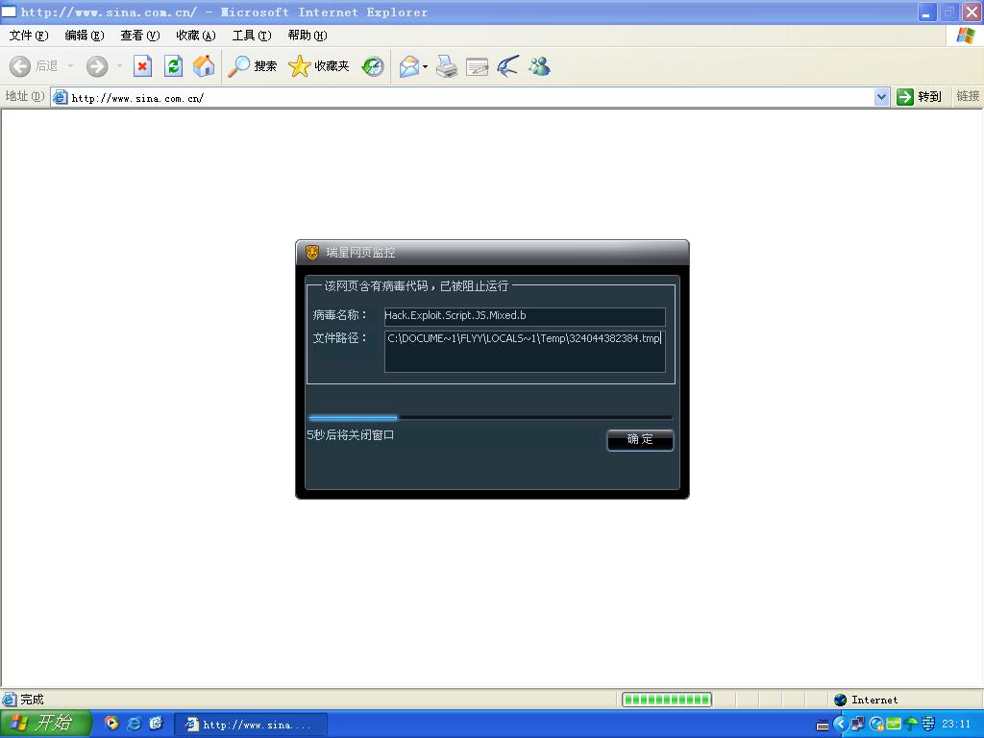Viewport: 984px width, 738px height.
Task: Open the History icon in toolbar
Action: click(373, 66)
